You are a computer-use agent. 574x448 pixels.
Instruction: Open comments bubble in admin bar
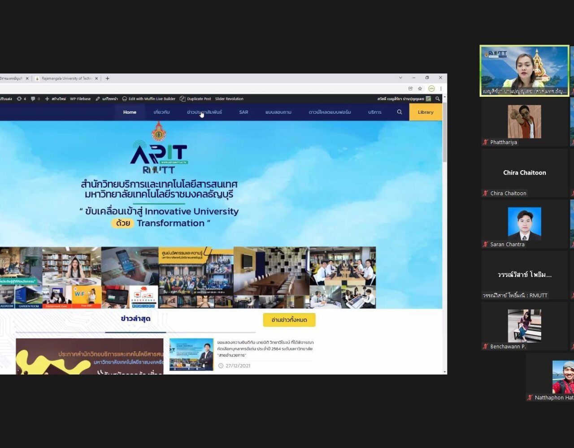[35, 99]
